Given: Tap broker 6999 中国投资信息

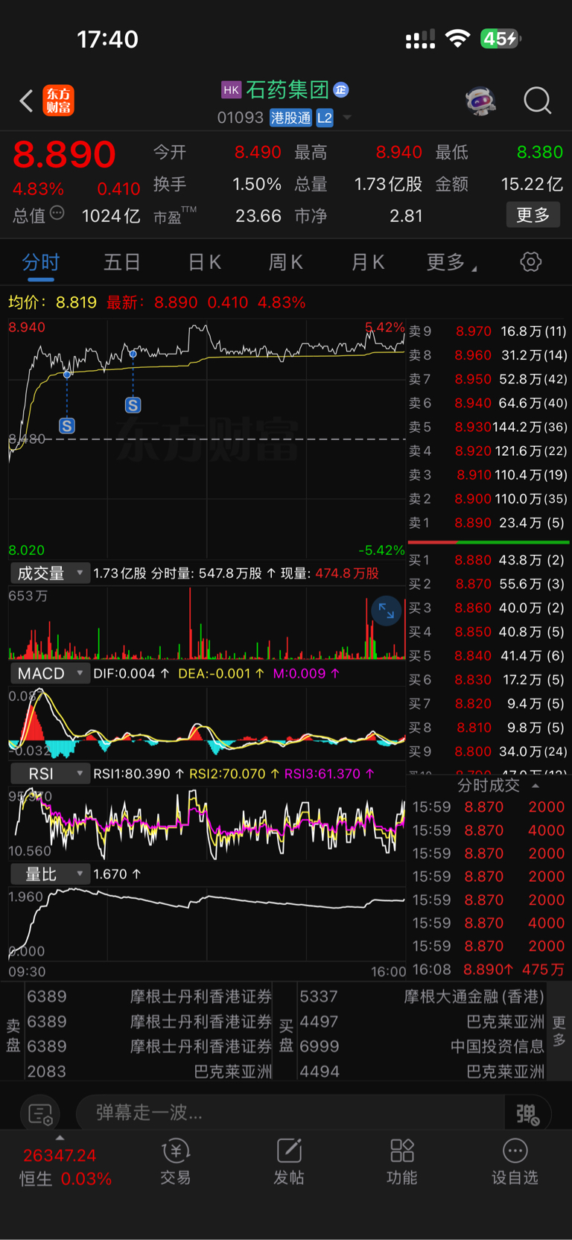Looking at the screenshot, I should 422,1046.
